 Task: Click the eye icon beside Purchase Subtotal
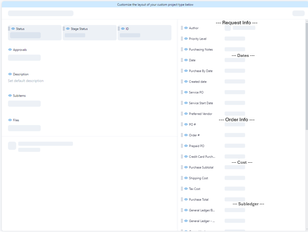point(186,167)
